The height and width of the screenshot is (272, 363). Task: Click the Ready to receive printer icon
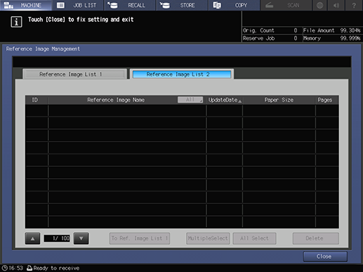click(x=29, y=268)
